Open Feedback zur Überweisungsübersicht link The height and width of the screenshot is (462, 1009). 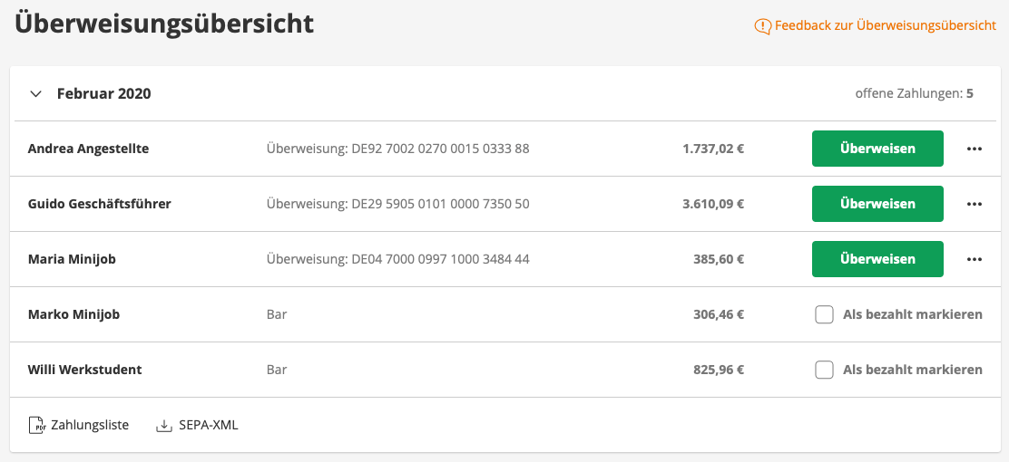click(x=885, y=26)
